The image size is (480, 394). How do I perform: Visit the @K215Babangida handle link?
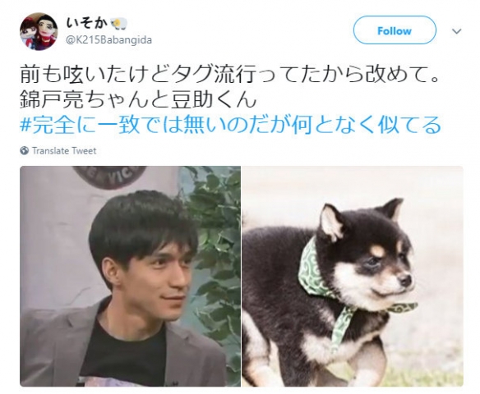(x=109, y=40)
